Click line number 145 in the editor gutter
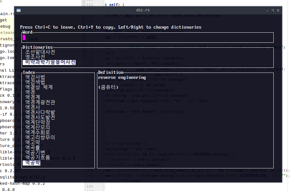This screenshot has height=191, width=297. [89, 186]
